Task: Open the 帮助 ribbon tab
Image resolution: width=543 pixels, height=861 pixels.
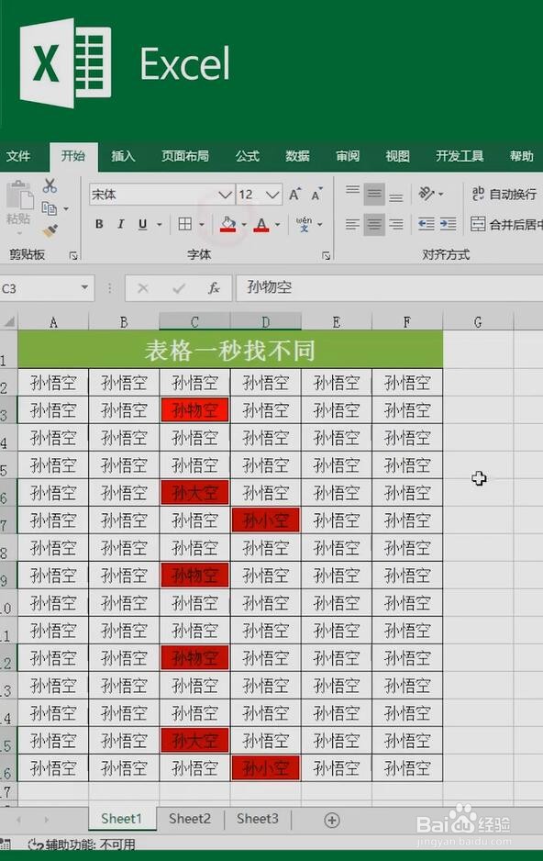Action: (x=521, y=156)
